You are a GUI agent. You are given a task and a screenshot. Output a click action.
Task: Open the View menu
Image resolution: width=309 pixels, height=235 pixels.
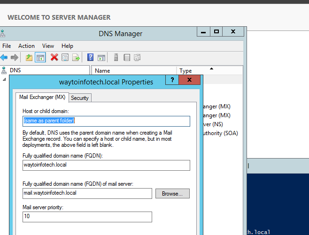48,46
